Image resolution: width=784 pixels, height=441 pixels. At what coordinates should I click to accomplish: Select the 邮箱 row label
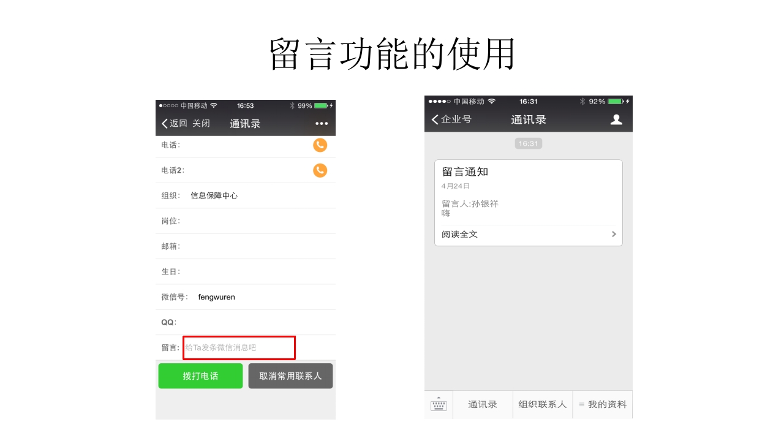click(x=170, y=246)
